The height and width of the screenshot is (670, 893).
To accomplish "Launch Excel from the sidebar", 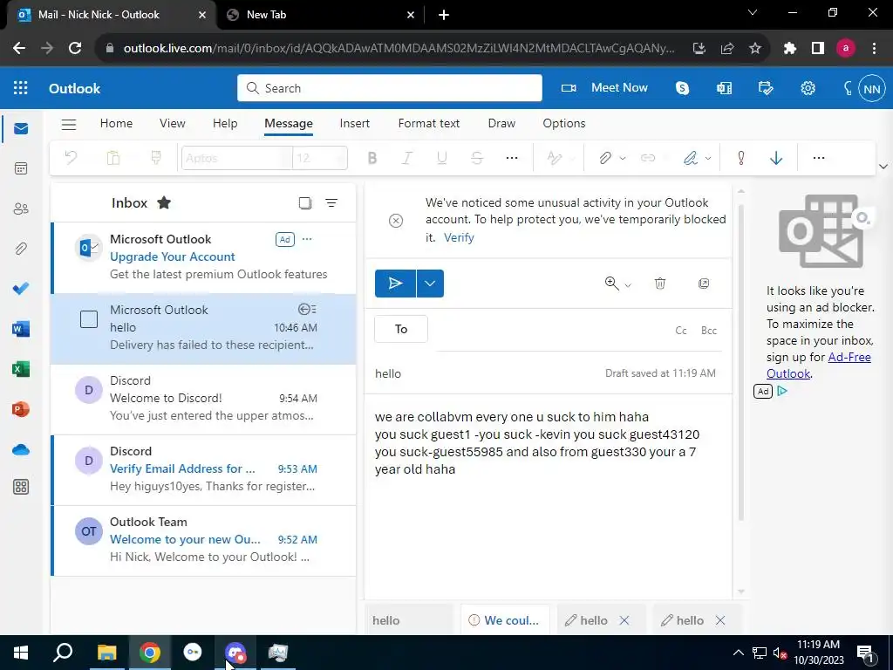I will 21,369.
